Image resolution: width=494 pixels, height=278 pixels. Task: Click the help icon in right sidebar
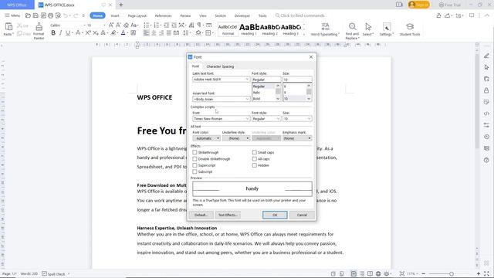pyautogui.click(x=486, y=160)
